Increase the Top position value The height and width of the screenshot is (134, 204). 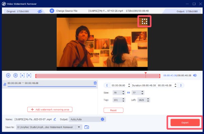(x=123, y=99)
